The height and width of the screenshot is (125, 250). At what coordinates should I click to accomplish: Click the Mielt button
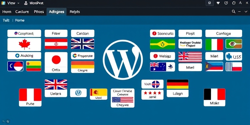[214, 56]
